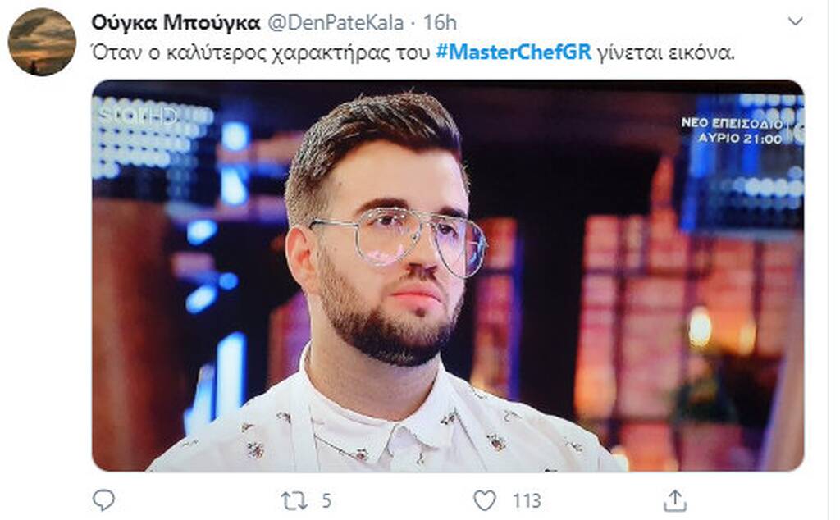Open the #MasterChefGR hashtag link
This screenshot has height=520, width=840.
point(514,52)
